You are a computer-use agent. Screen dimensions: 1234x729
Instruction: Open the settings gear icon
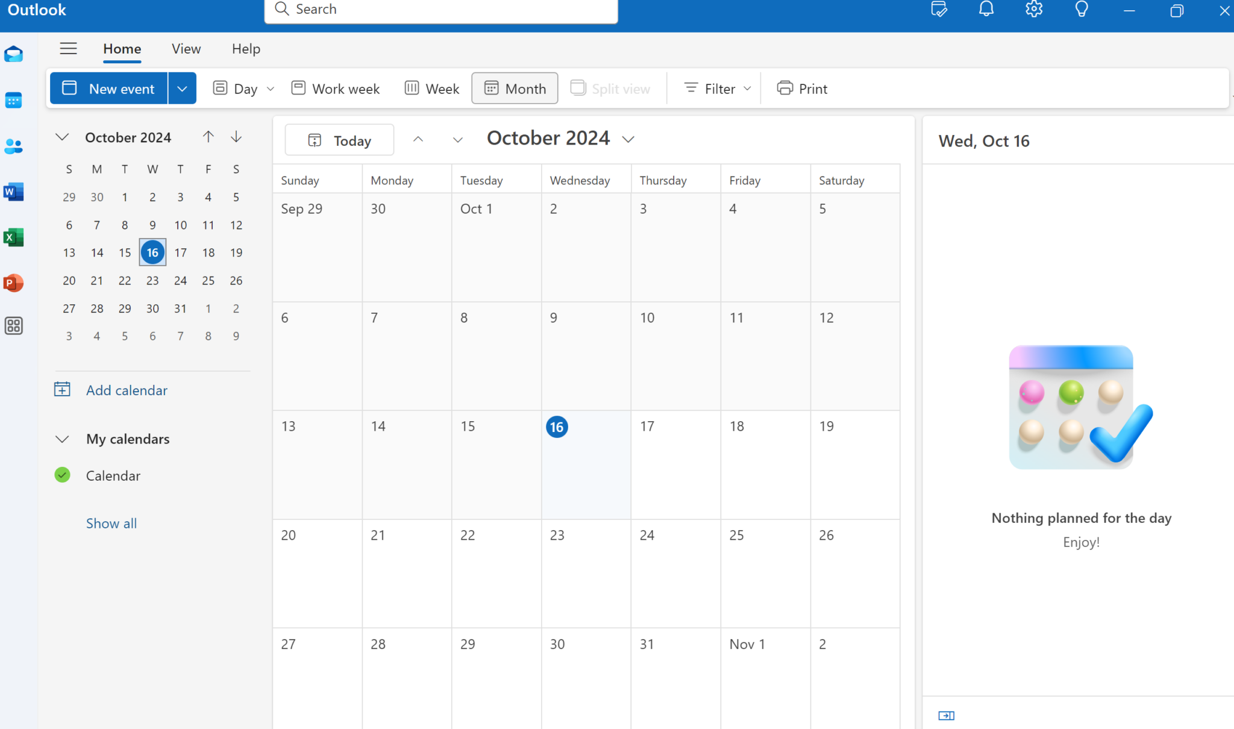click(x=1034, y=10)
